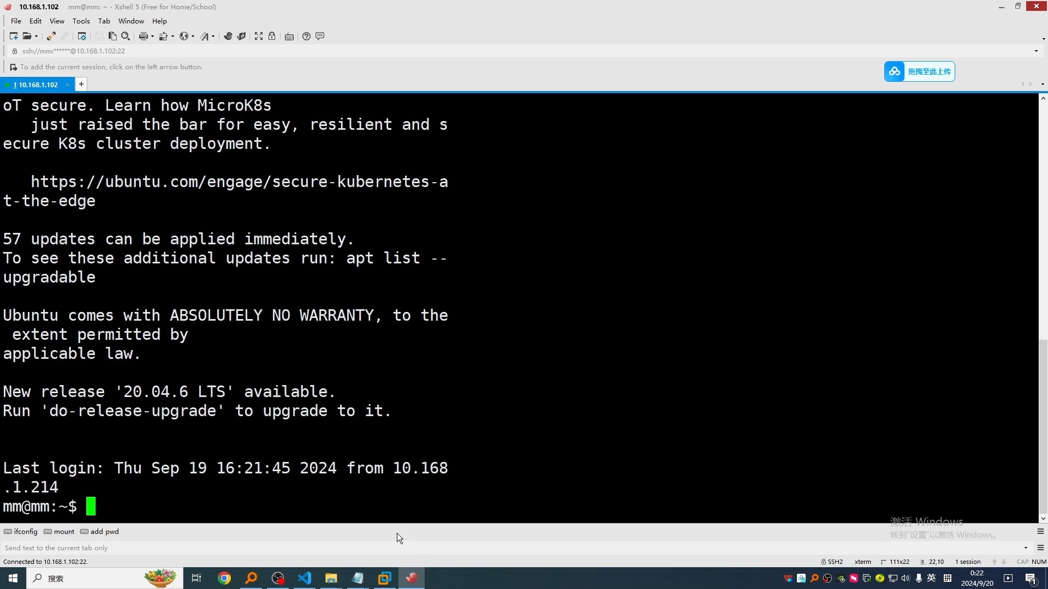Click the xterm status bar entry
This screenshot has width=1048, height=589.
(x=863, y=562)
